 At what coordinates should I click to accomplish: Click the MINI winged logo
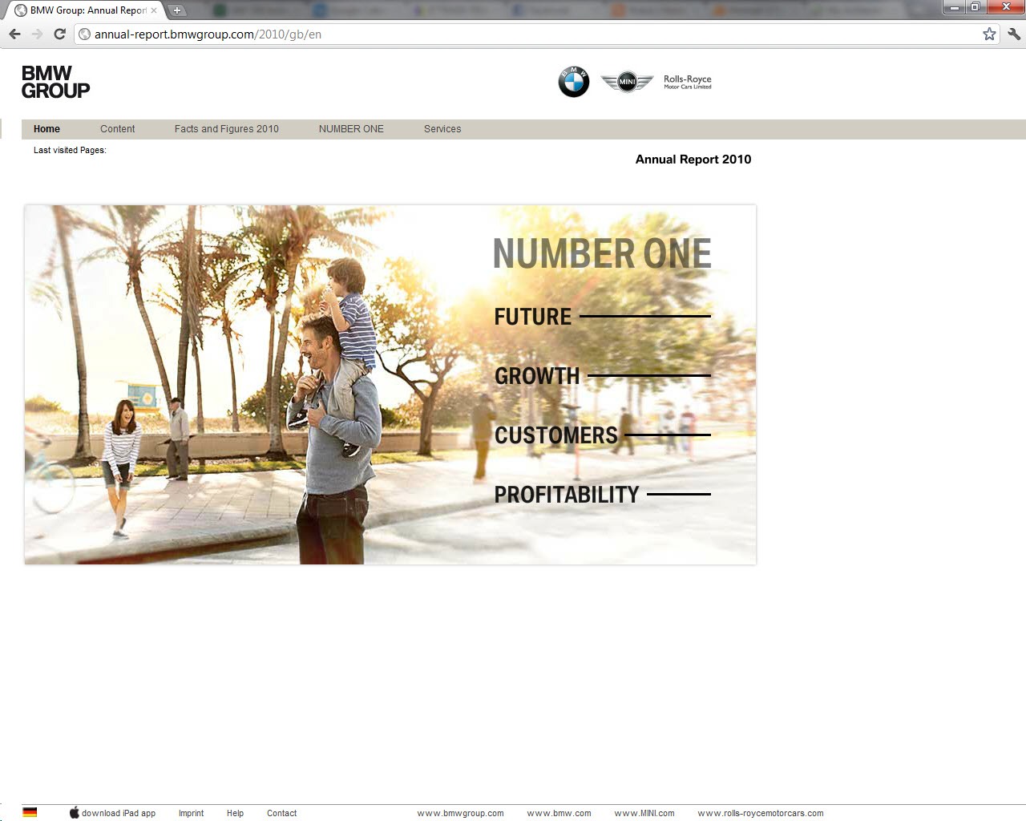click(627, 82)
